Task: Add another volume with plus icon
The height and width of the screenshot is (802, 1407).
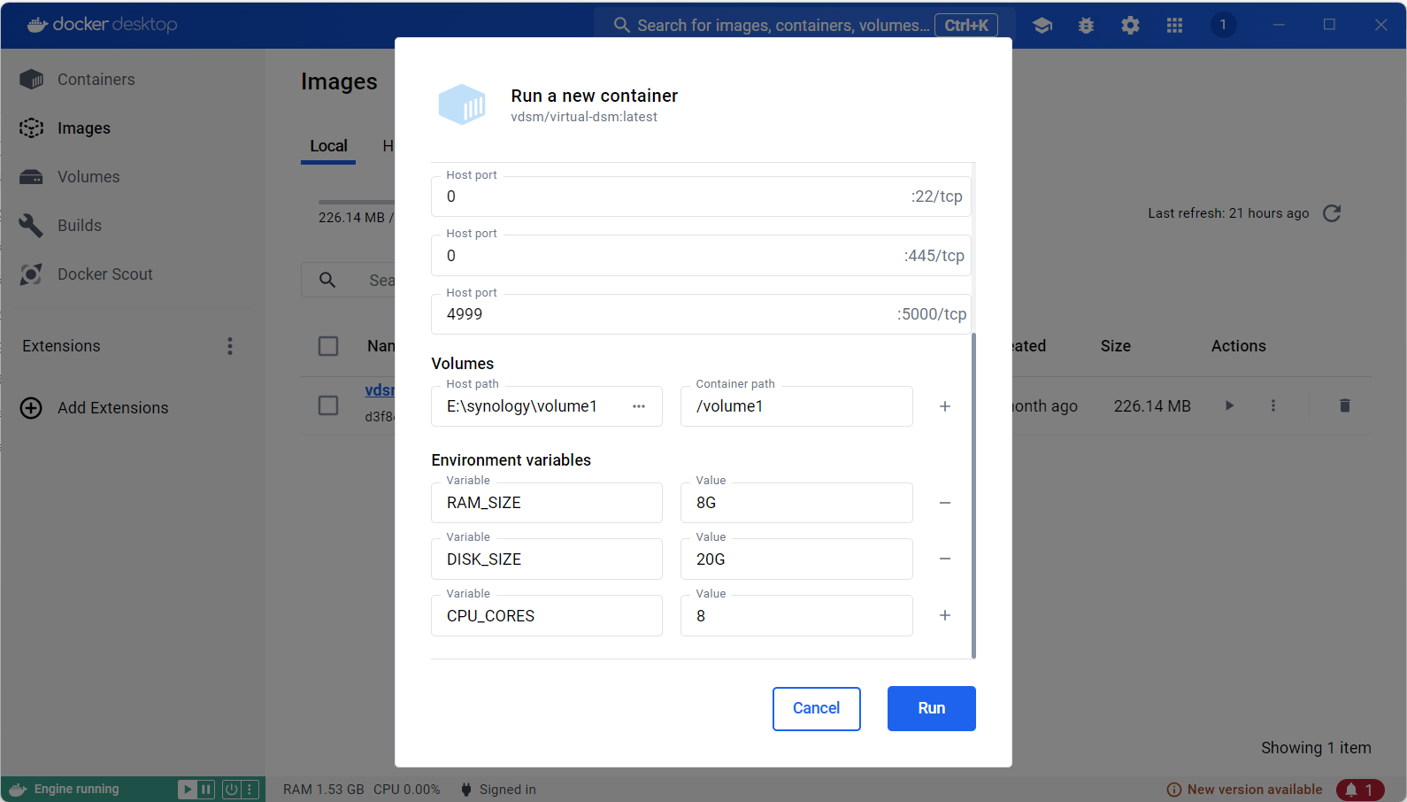Action: 945,406
